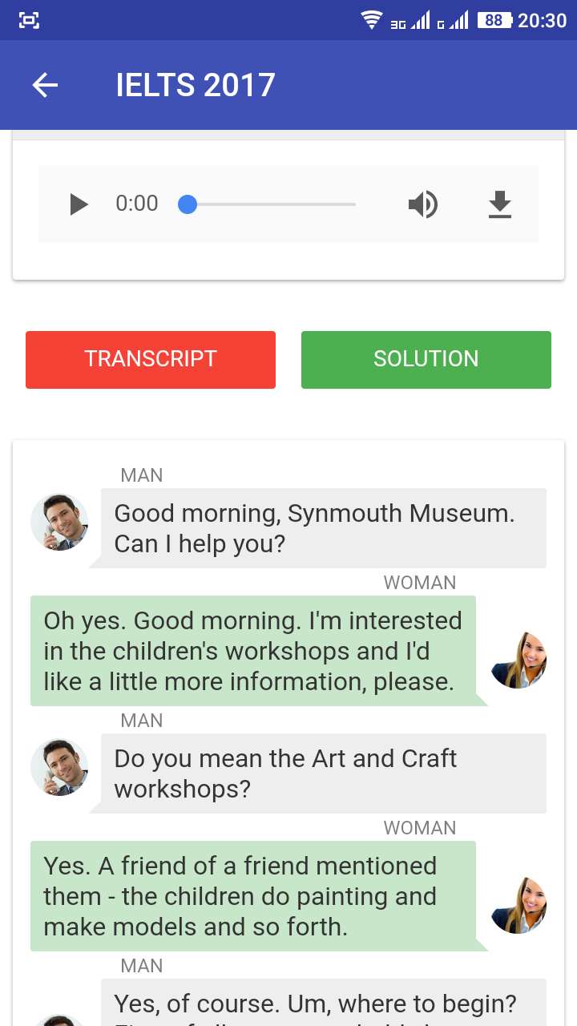Tap the back arrow in header
577x1026 pixels.
pyautogui.click(x=46, y=85)
